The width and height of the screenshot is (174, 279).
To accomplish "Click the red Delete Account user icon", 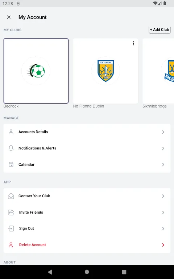I will click(x=11, y=245).
